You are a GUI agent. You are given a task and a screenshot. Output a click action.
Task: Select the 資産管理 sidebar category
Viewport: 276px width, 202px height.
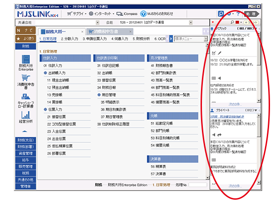click(25, 153)
